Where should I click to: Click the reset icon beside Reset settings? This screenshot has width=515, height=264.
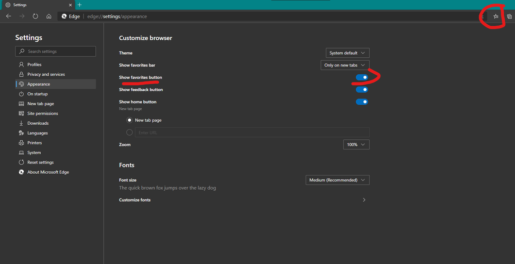21,162
